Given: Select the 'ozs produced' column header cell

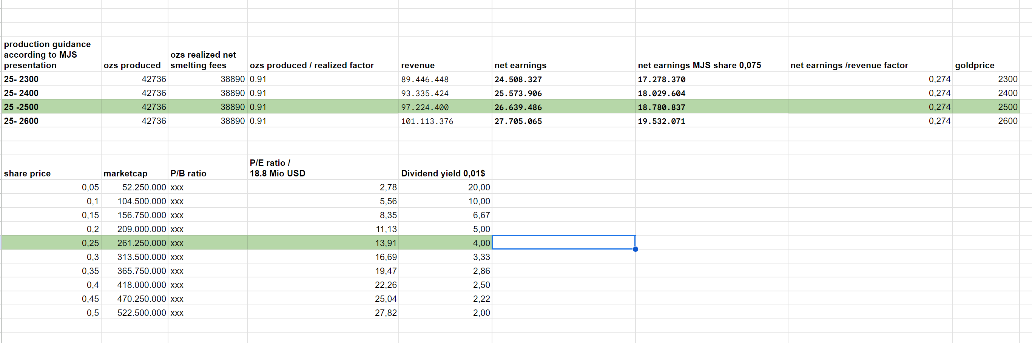Looking at the screenshot, I should [132, 65].
